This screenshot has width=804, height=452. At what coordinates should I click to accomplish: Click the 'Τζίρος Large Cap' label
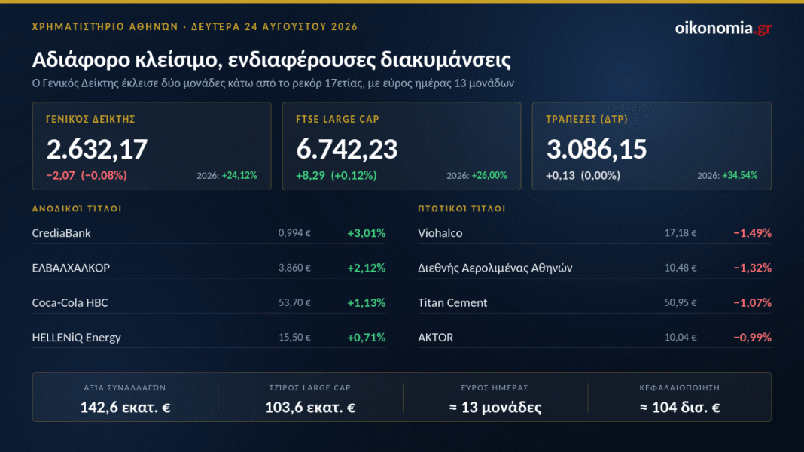coord(310,388)
